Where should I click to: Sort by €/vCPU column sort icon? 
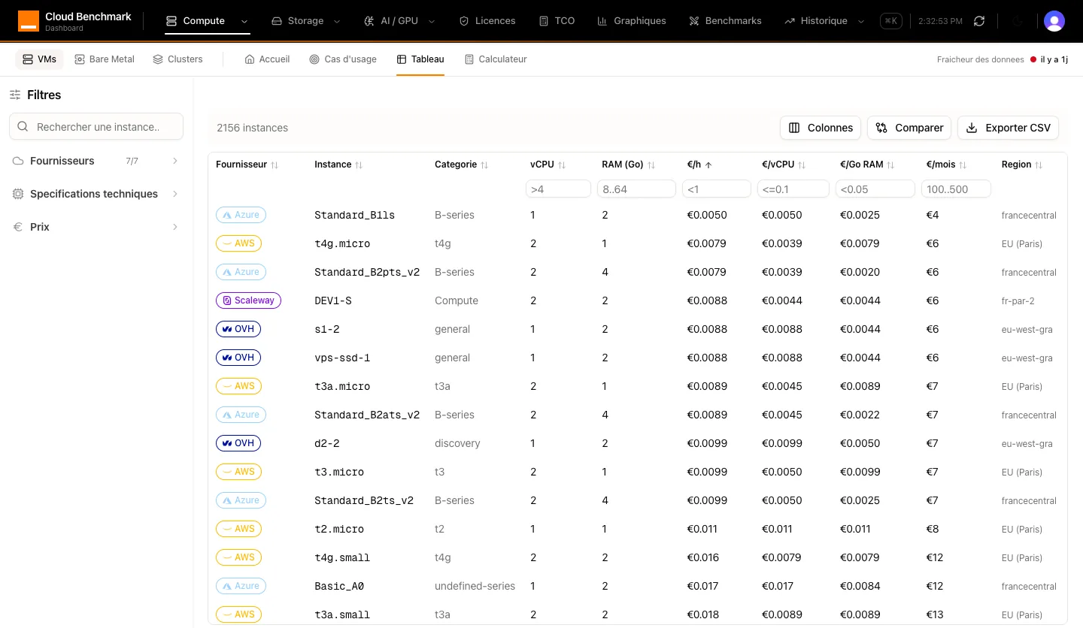point(802,165)
